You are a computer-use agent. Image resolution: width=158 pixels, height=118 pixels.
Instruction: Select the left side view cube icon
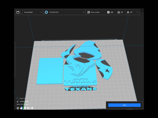28,108
